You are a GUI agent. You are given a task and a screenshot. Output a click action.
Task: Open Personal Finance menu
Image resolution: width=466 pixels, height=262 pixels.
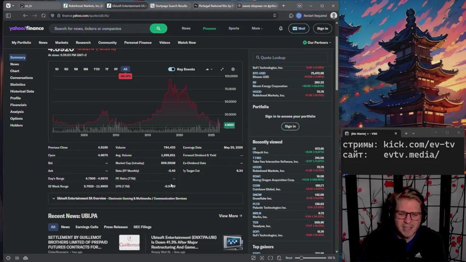pos(138,43)
